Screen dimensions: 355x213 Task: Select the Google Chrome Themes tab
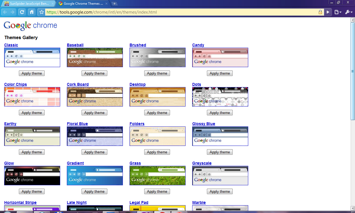click(83, 4)
